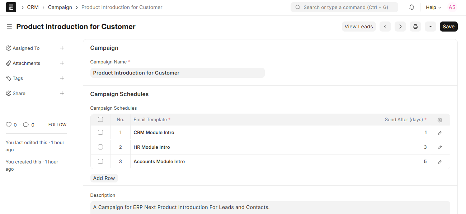
Task: Check the HR Module Intro row
Action: tap(100, 147)
